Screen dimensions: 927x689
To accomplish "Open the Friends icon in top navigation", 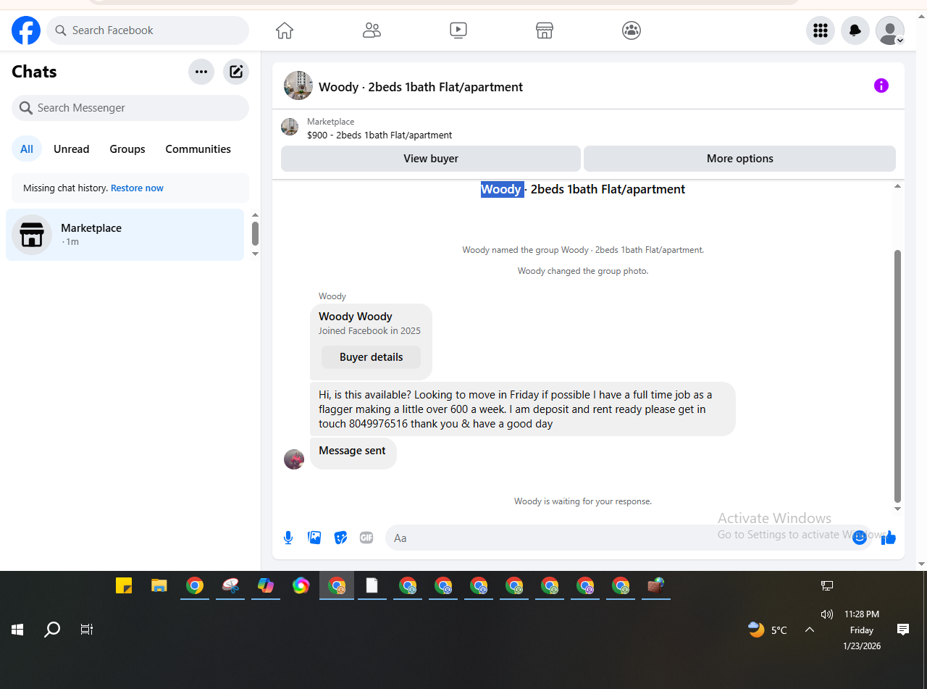I will tap(372, 30).
